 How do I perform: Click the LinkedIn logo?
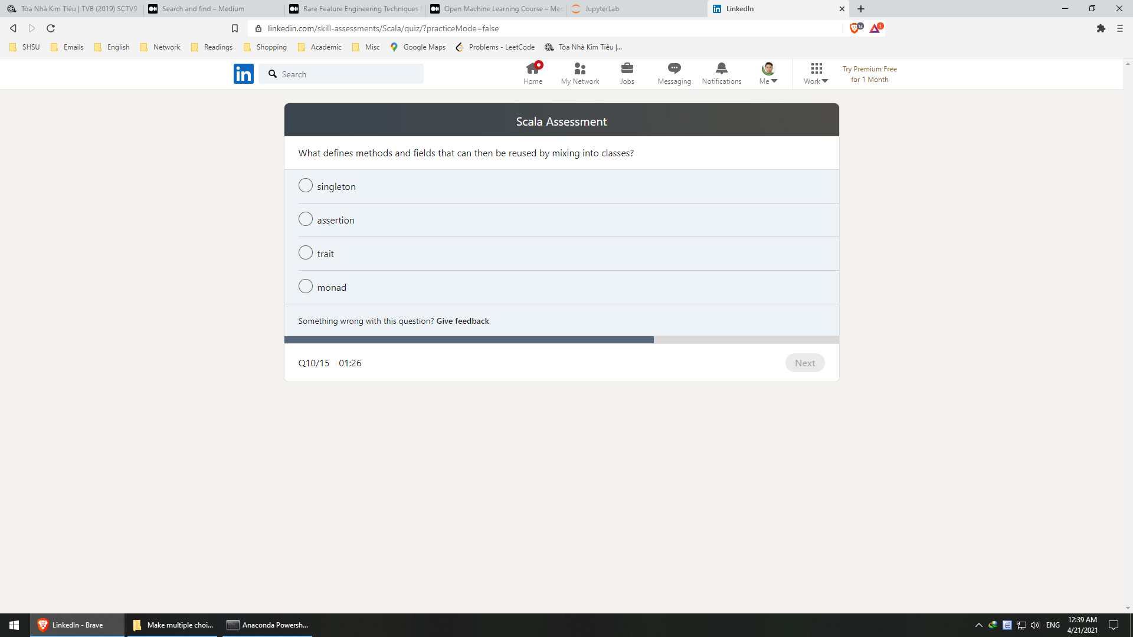[243, 73]
